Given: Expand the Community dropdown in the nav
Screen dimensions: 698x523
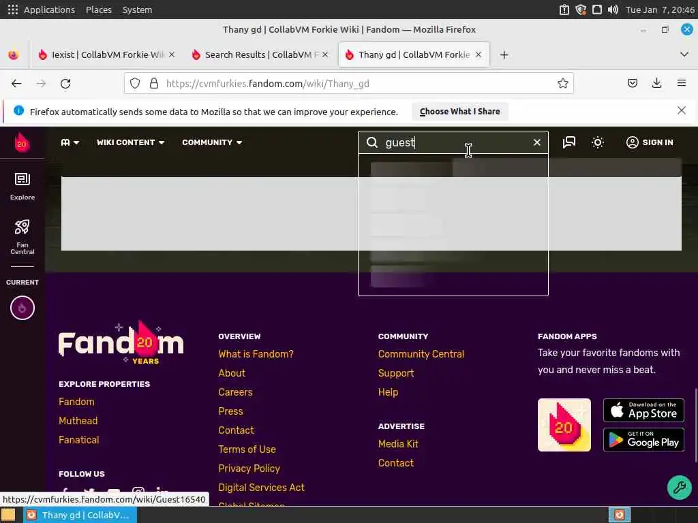Looking at the screenshot, I should pyautogui.click(x=212, y=142).
